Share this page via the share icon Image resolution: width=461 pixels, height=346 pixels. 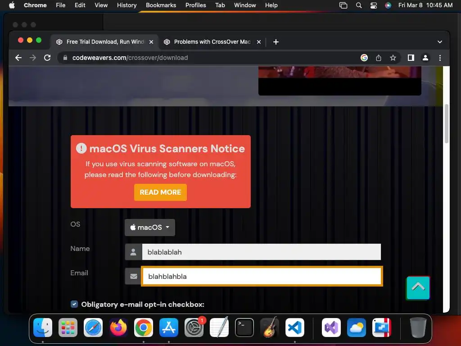pos(378,58)
